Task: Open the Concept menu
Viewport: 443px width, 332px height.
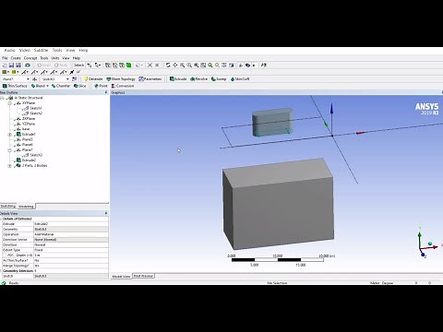Action: [30, 58]
